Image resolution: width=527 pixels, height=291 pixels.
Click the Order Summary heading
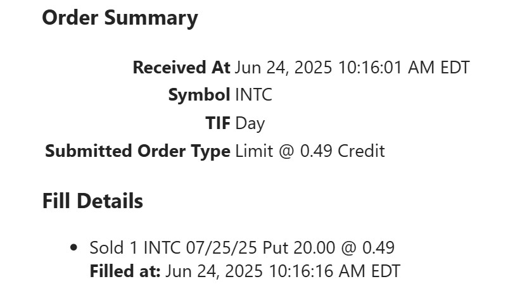(120, 18)
